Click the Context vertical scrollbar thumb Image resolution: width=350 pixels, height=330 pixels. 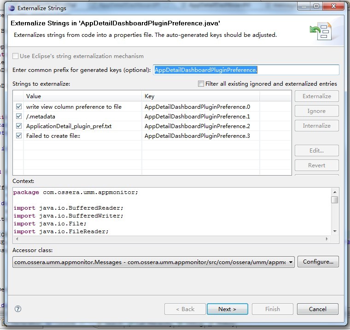point(335,200)
